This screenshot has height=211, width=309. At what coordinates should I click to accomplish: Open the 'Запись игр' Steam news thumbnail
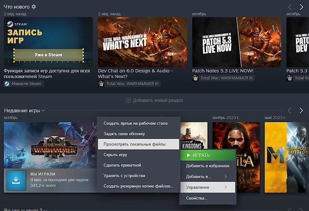(48, 42)
